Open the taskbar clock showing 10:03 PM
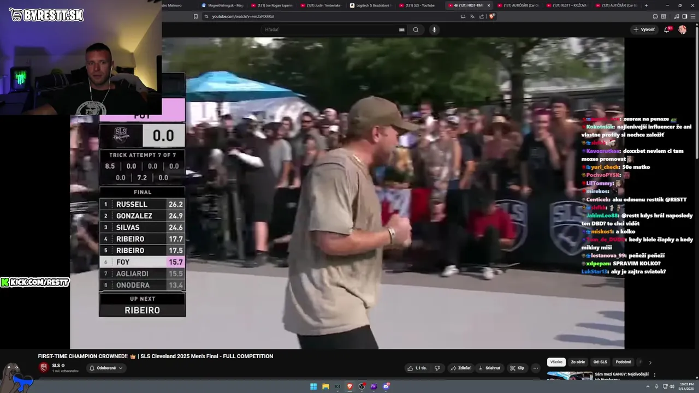Viewport: 699px width, 393px height. point(685,386)
